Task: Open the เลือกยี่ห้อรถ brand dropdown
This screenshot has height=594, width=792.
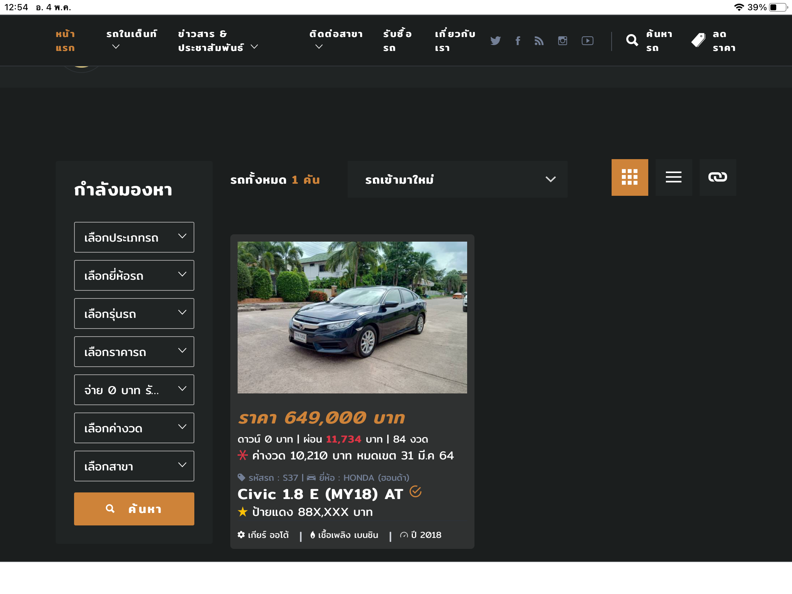Action: tap(134, 275)
